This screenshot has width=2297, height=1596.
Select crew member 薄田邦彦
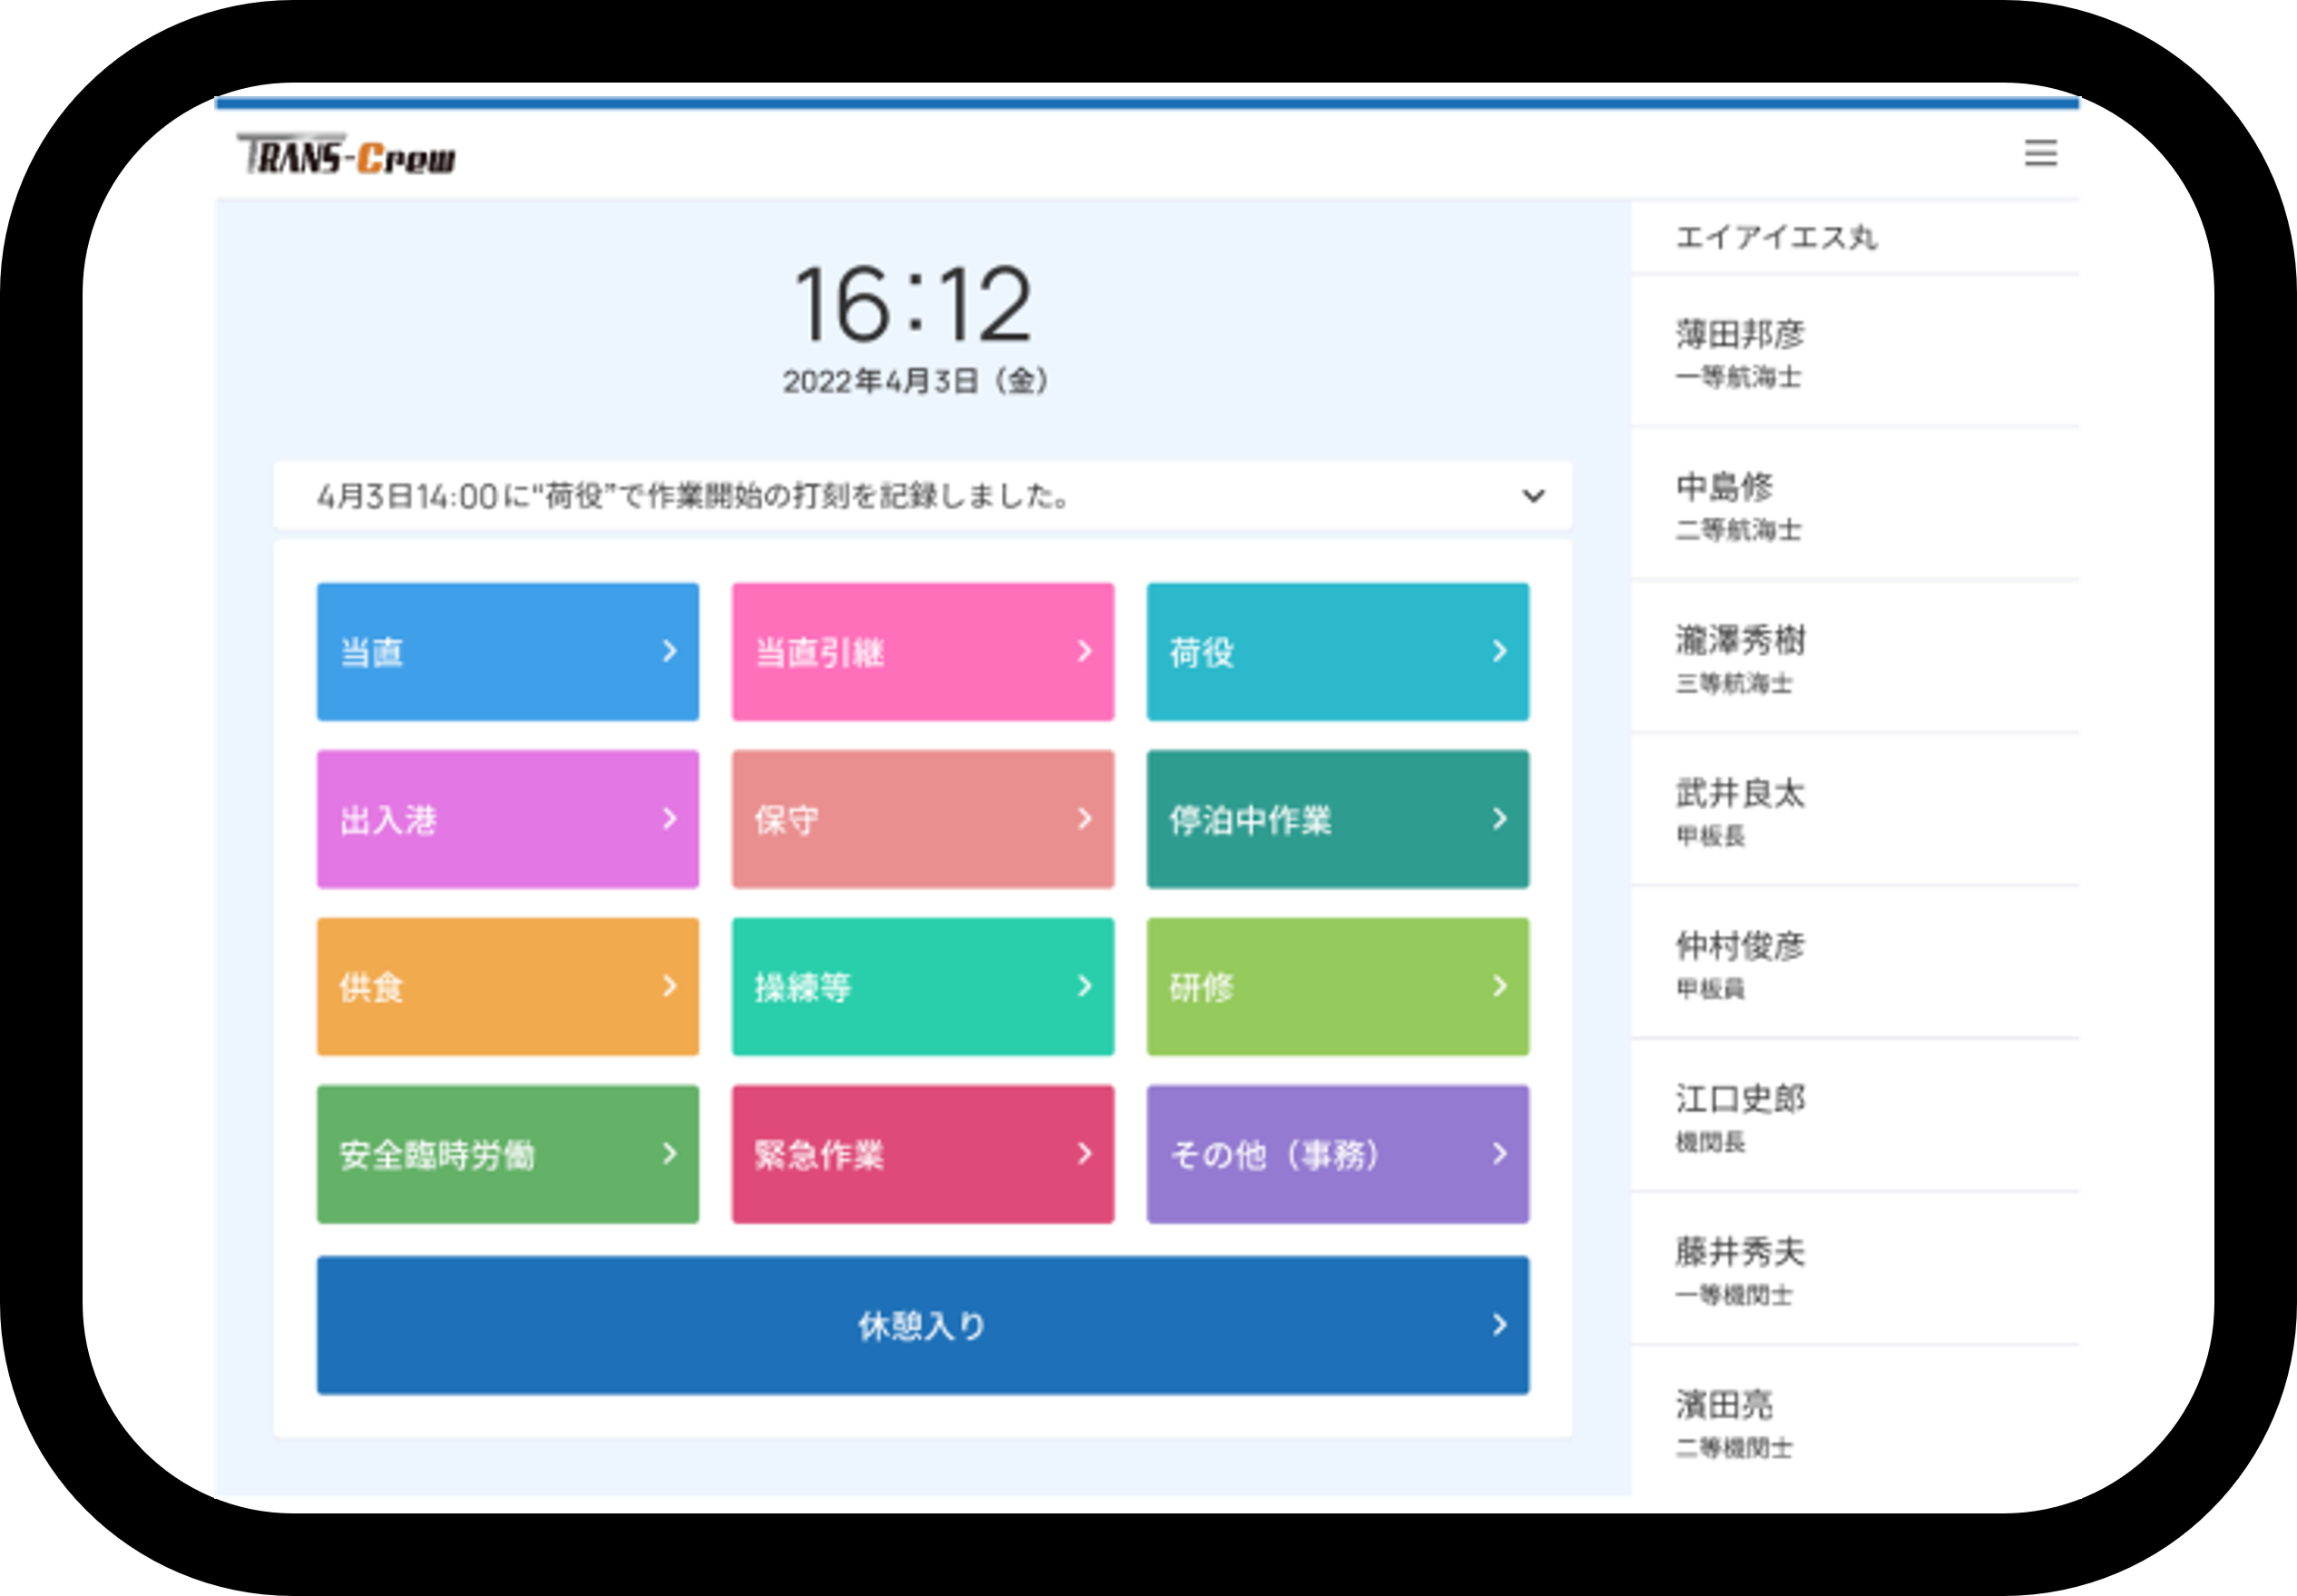1855,351
